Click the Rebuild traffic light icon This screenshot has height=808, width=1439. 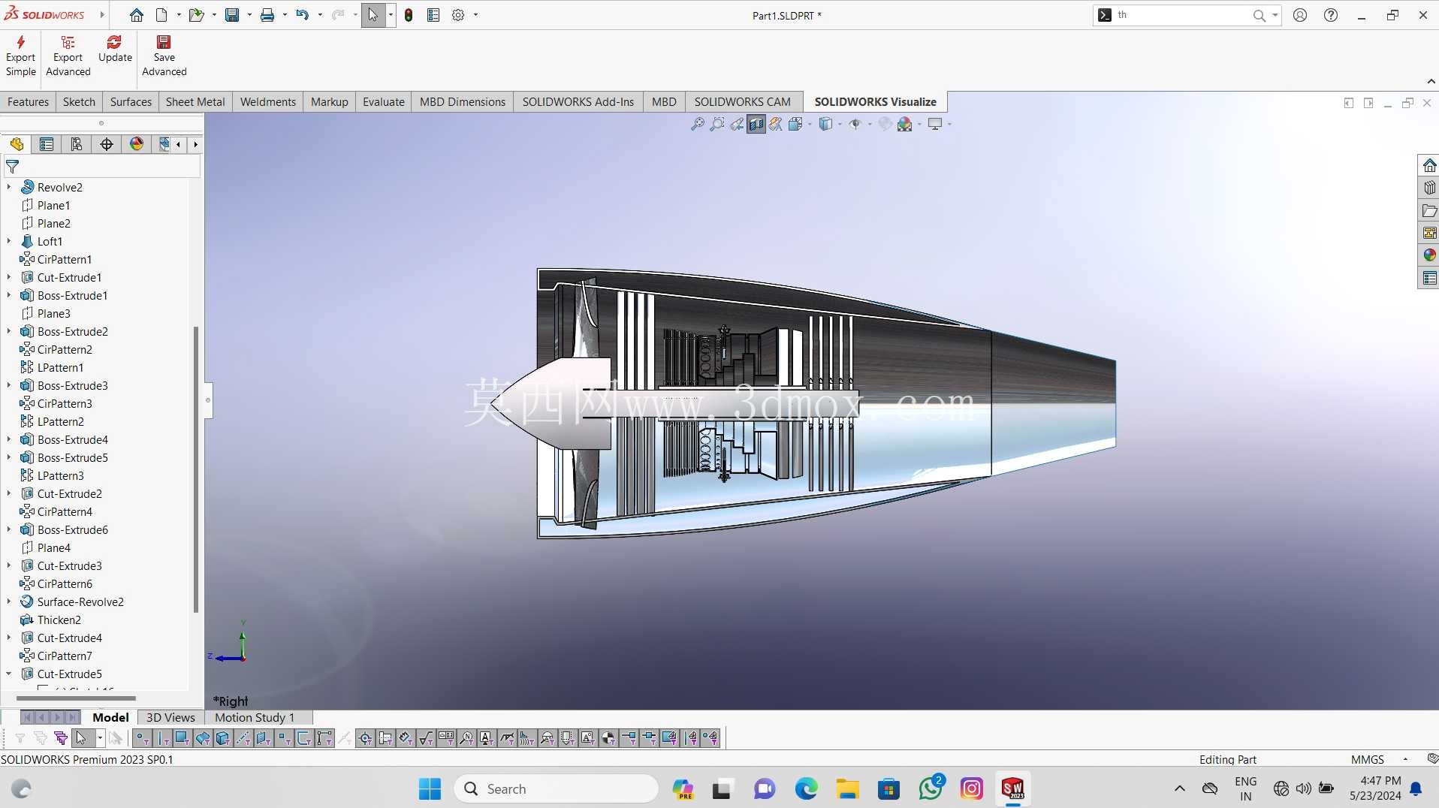click(x=409, y=15)
